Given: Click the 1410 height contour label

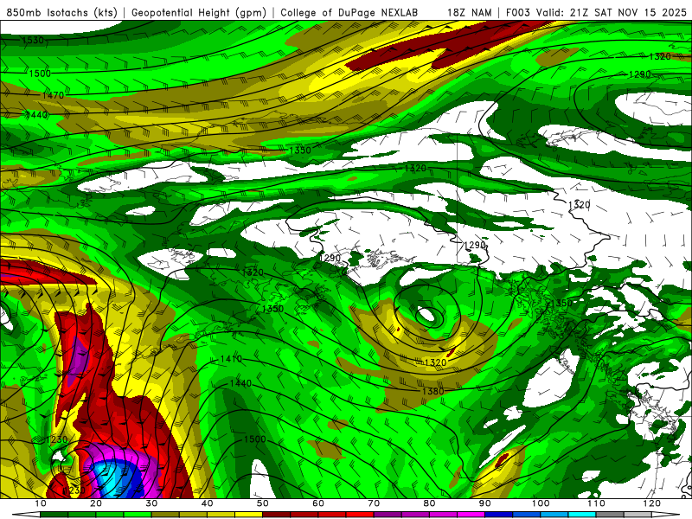Looking at the screenshot, I should tap(231, 359).
